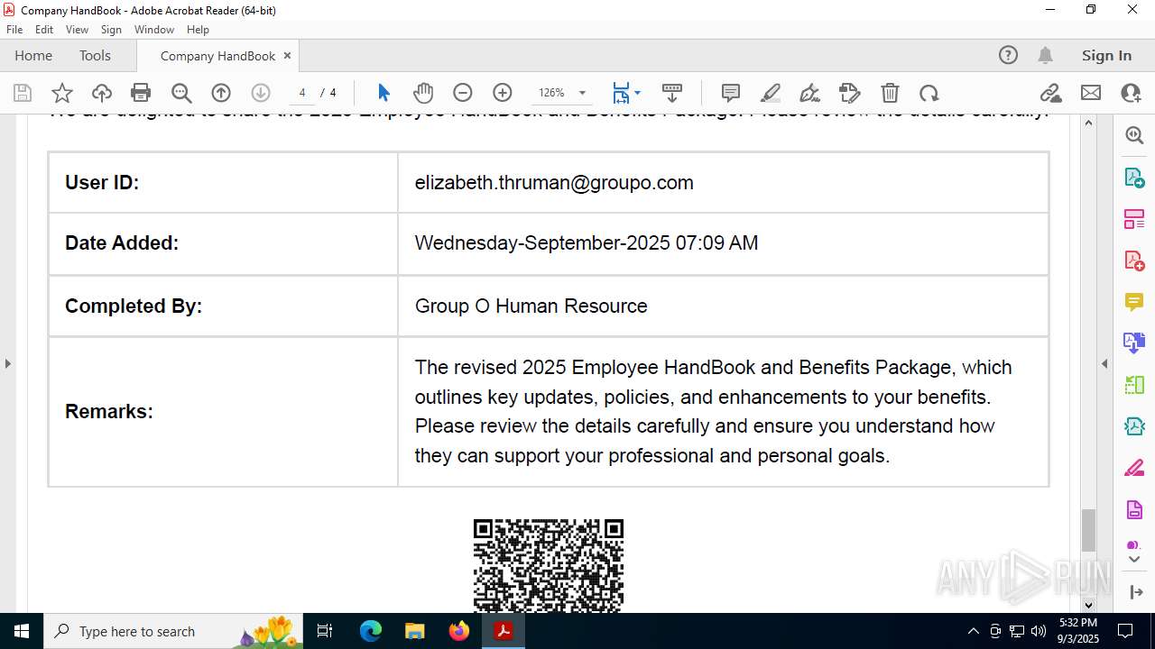Open the Find text magnifier

tap(181, 93)
